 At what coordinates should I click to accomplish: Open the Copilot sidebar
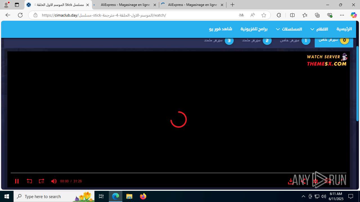[354, 15]
